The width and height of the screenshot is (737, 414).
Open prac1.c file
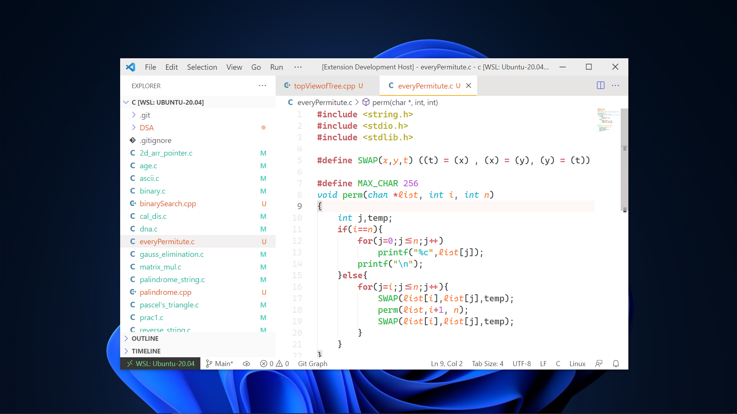coord(198,317)
